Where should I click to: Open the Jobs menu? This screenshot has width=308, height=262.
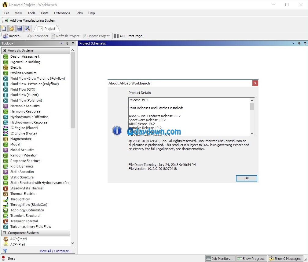click(79, 13)
